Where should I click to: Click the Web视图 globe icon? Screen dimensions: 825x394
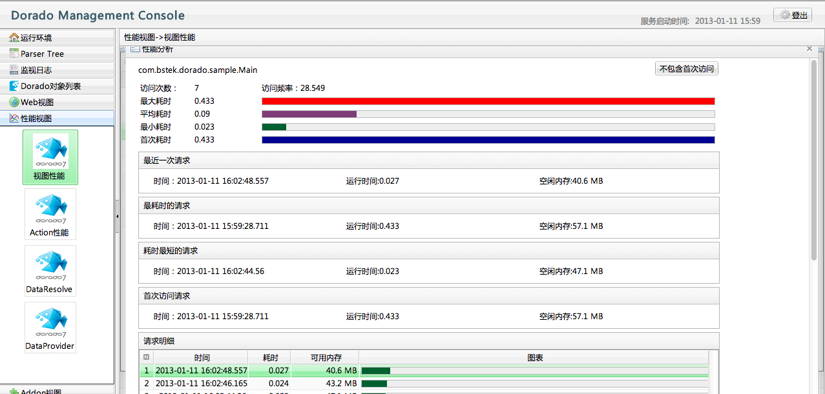14,102
